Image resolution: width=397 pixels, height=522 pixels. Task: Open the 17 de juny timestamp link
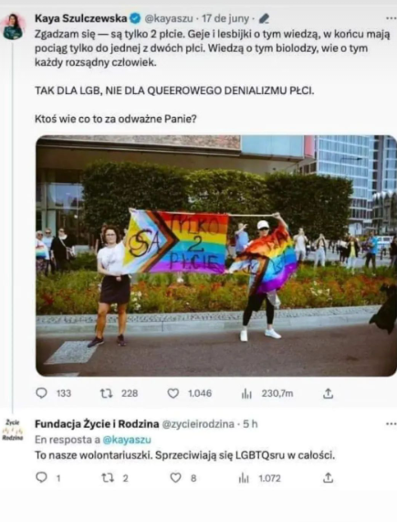[225, 18]
